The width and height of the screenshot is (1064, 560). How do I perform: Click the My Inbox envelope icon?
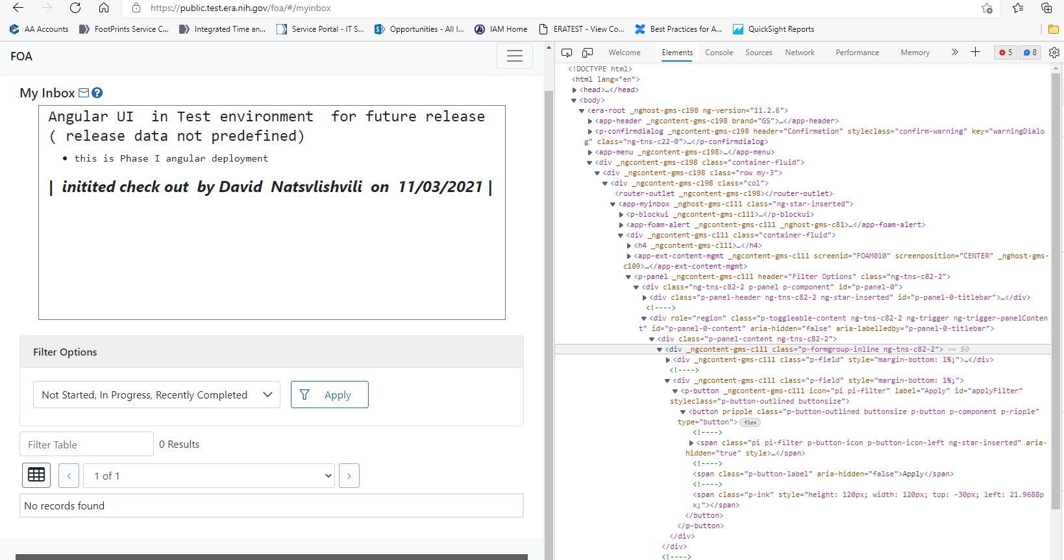click(x=84, y=93)
